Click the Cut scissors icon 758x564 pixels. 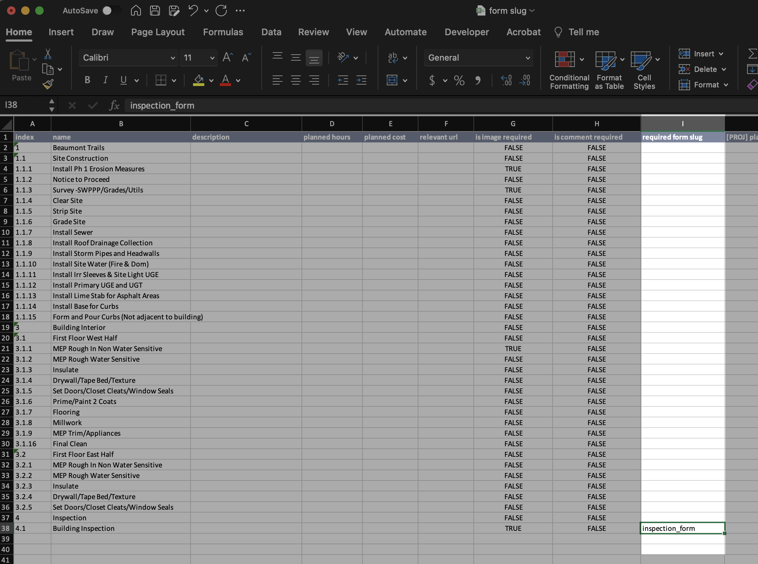click(48, 54)
